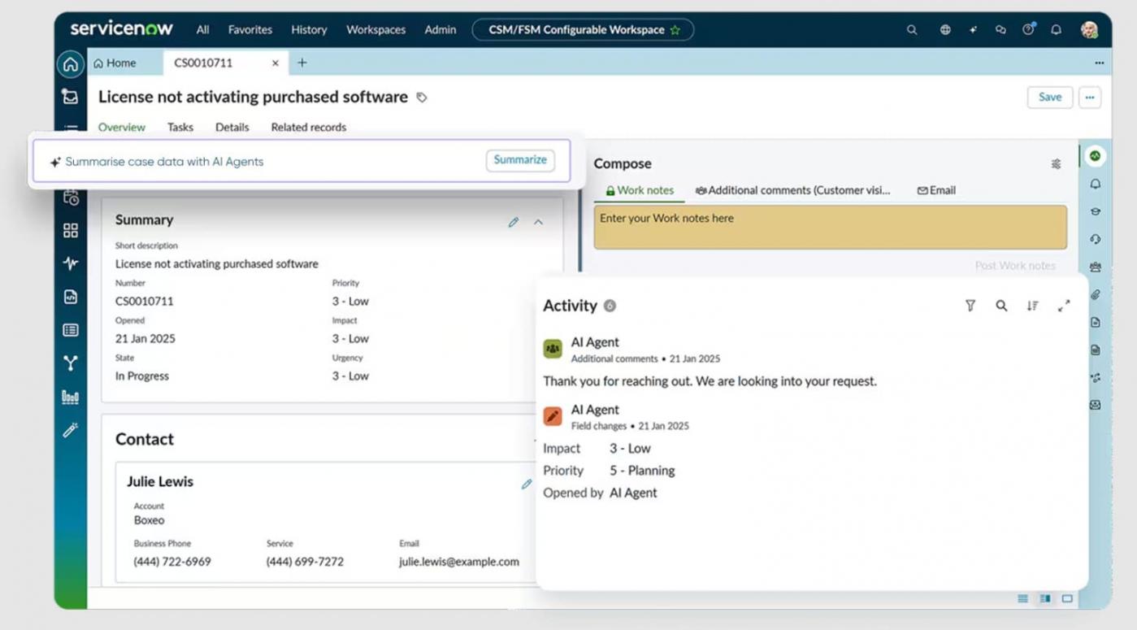Click the email julie.lewis@example.com
The image size is (1137, 630).
[459, 562]
